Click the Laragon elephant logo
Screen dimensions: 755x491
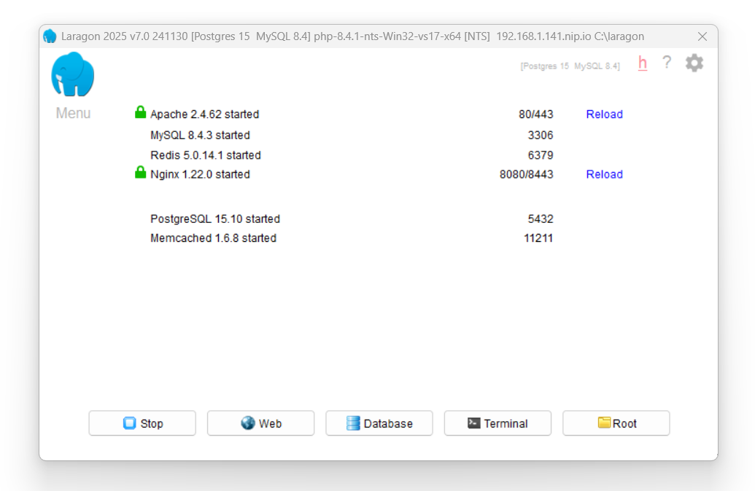pos(72,74)
